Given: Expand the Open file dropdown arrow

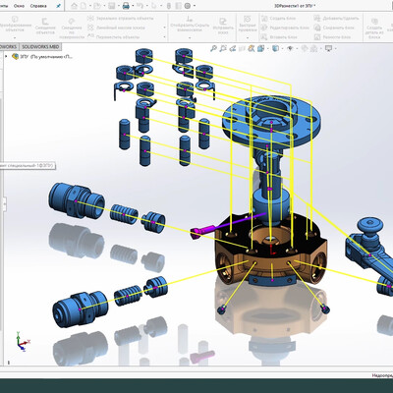Looking at the screenshot, I should [x=103, y=6].
